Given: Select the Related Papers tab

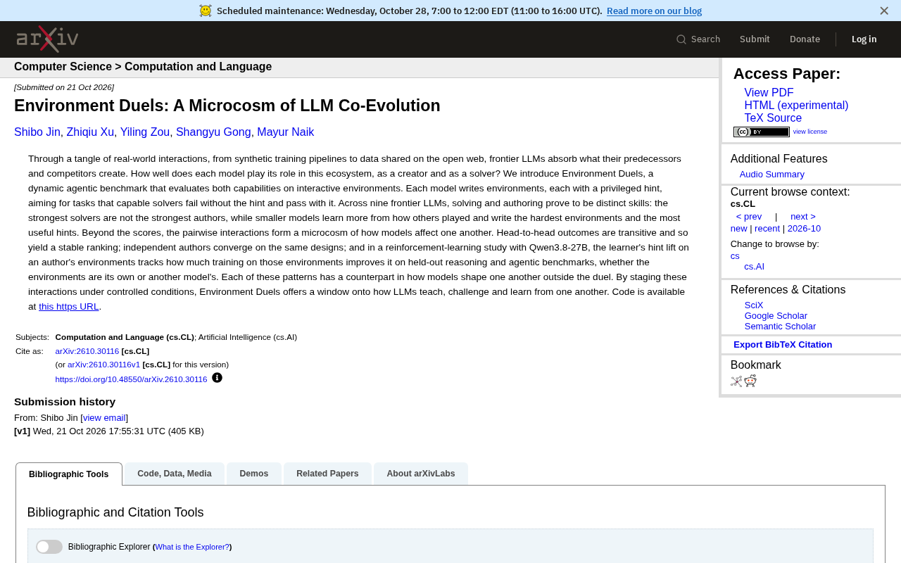Looking at the screenshot, I should pos(327,474).
